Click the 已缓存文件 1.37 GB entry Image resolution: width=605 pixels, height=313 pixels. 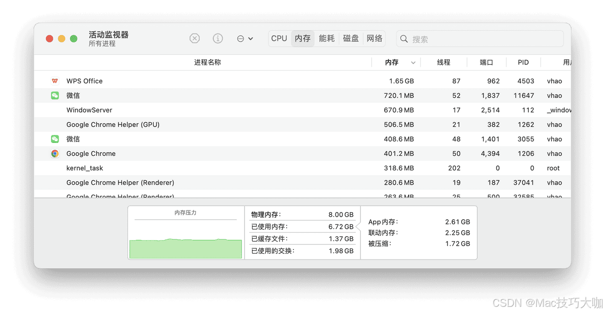(x=302, y=239)
